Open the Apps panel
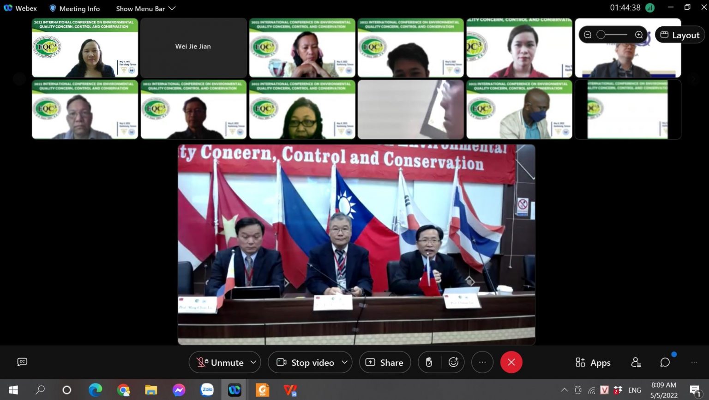The image size is (709, 400). tap(593, 363)
